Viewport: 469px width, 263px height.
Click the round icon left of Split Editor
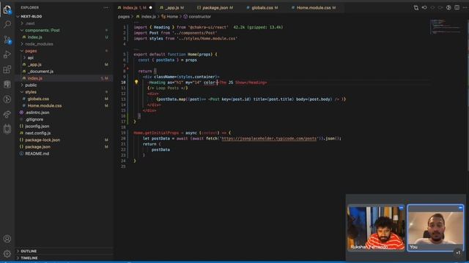pos(448,8)
